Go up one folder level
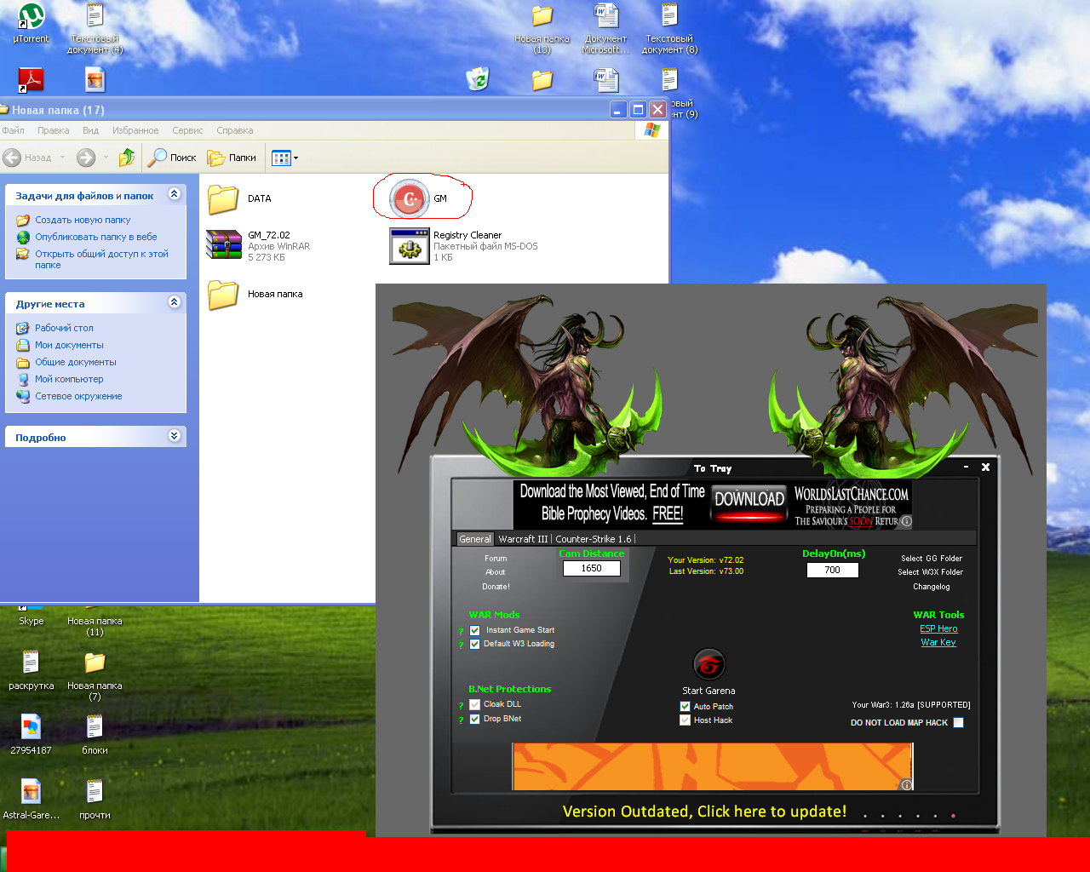The height and width of the screenshot is (872, 1090). [x=127, y=158]
